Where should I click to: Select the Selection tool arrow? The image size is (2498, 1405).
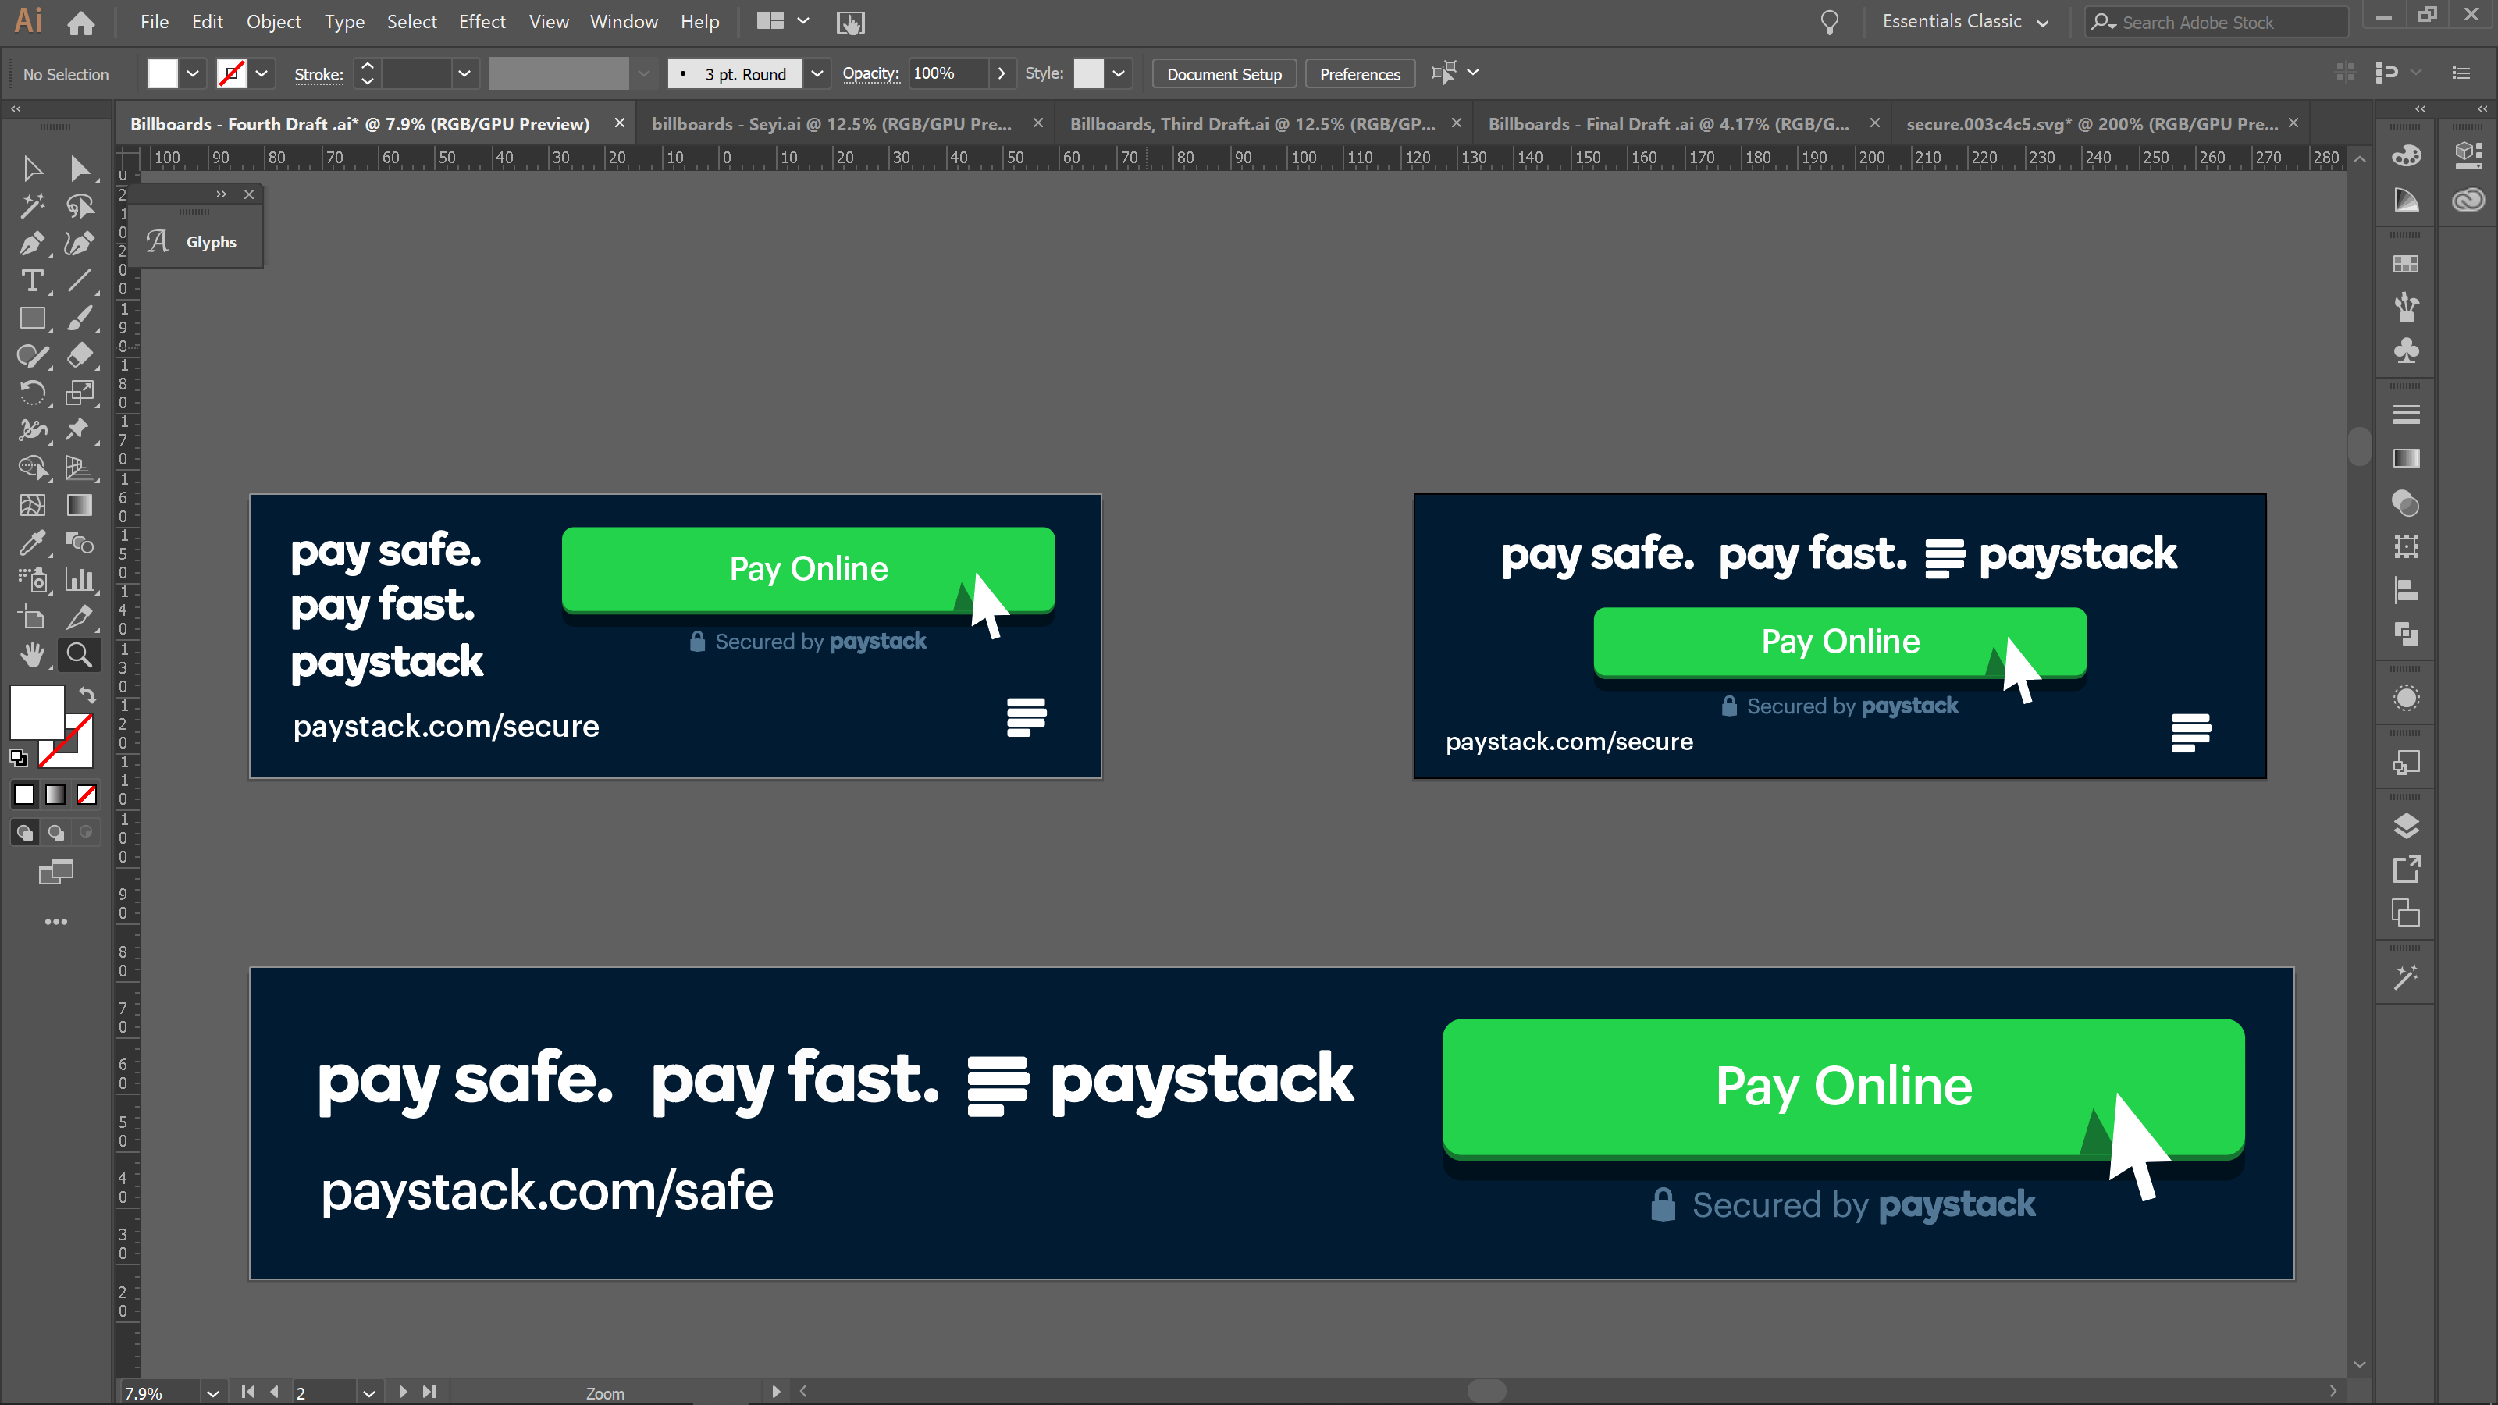tap(32, 169)
